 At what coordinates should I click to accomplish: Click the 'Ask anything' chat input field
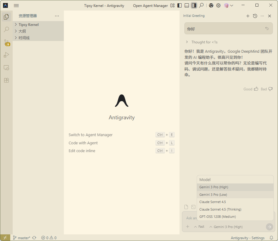[191, 218]
